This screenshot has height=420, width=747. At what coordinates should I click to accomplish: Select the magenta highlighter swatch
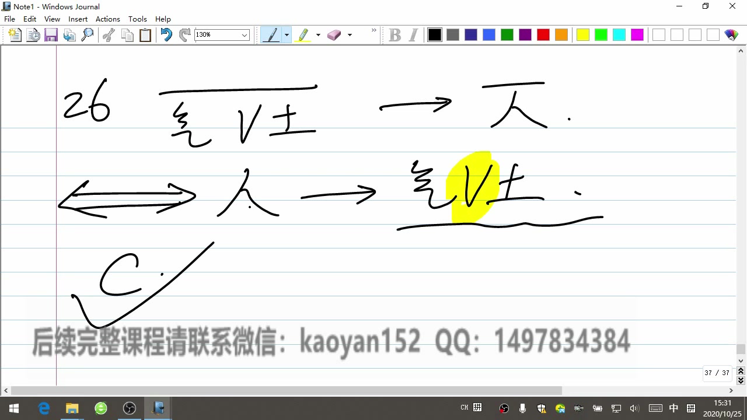(637, 35)
